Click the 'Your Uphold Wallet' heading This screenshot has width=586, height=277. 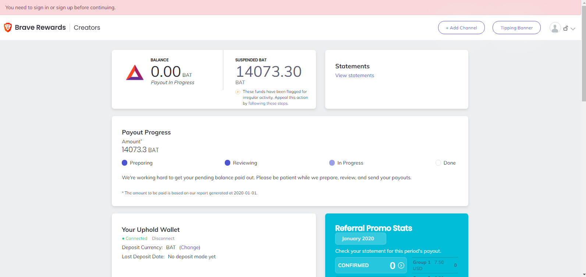(151, 230)
